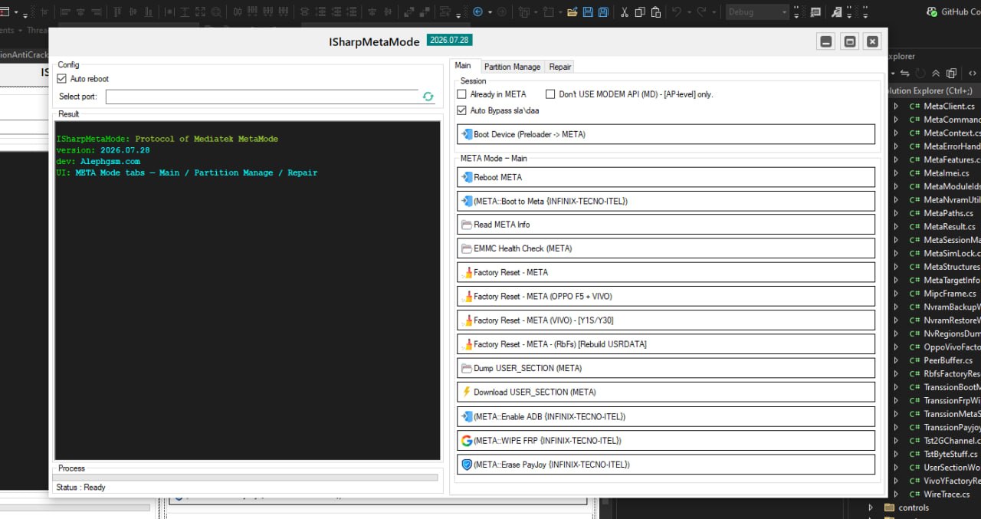
Task: Click Save icon in Visual Studio toolbar
Action: click(x=588, y=12)
